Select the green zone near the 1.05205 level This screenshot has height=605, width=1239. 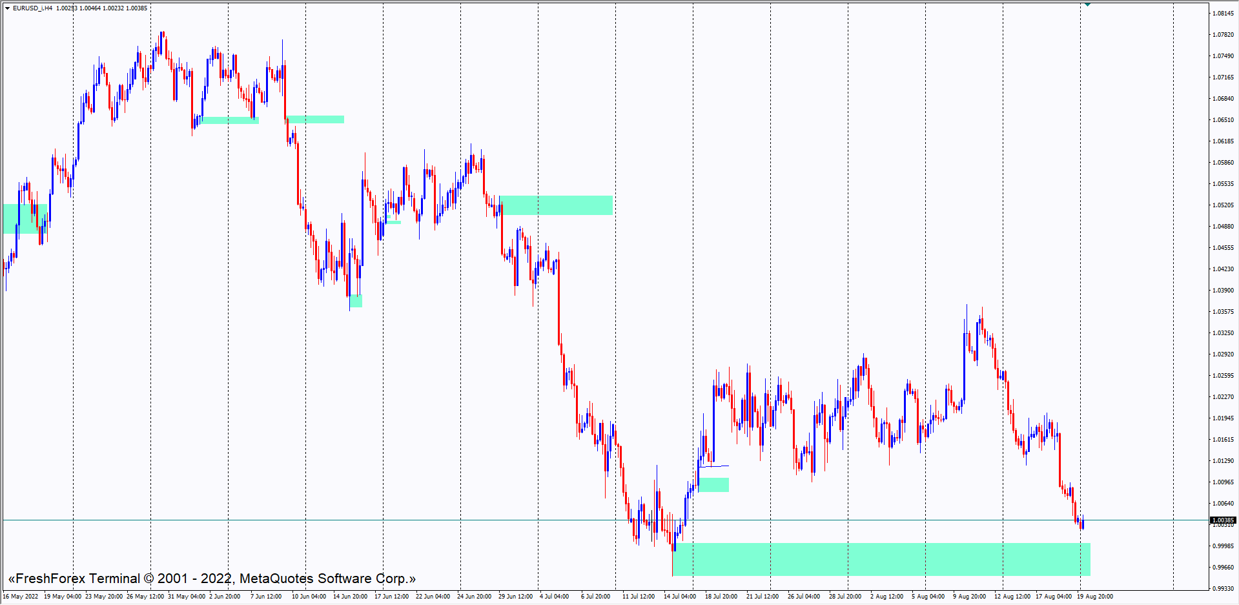556,205
